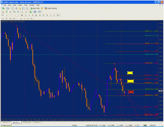
Task: Switch timeframe to M1
Action: pyautogui.click(x=3, y=19)
